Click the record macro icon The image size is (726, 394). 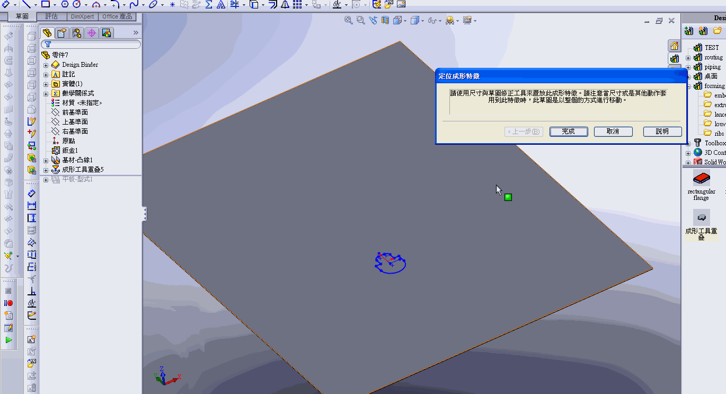coord(8,303)
